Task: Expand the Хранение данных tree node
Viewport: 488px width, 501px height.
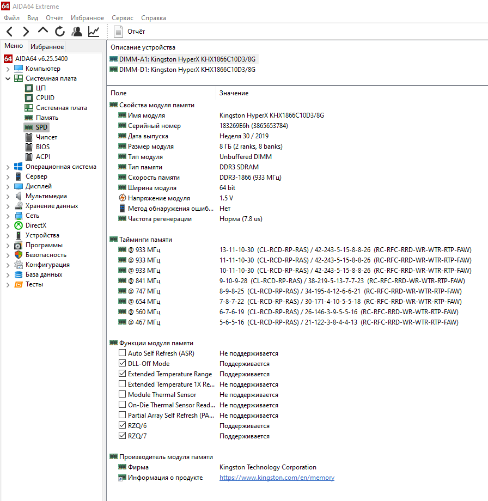Action: pos(8,206)
